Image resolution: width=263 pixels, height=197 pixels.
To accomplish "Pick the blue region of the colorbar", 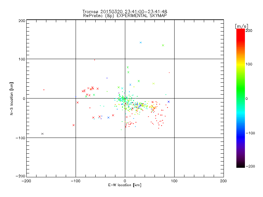I will (241, 136).
